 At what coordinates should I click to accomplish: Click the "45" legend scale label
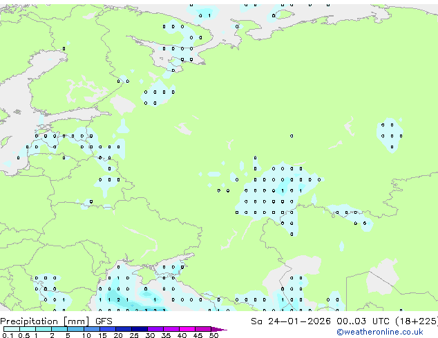click(198, 335)
